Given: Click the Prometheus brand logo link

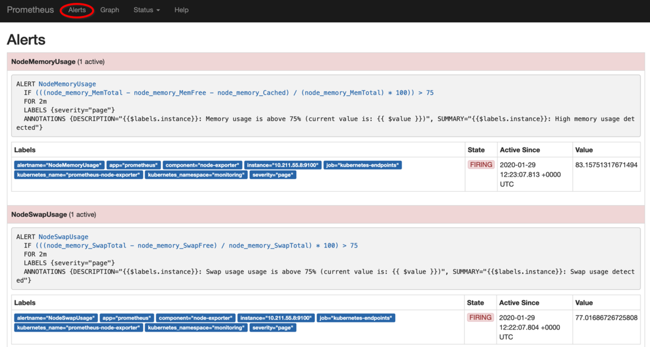Looking at the screenshot, I should click(x=30, y=10).
